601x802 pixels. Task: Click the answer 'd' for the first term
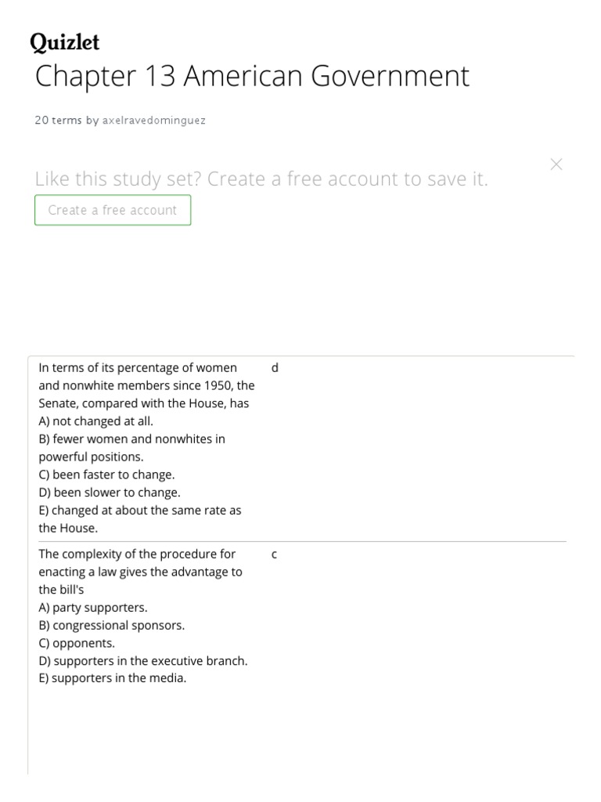coord(275,367)
